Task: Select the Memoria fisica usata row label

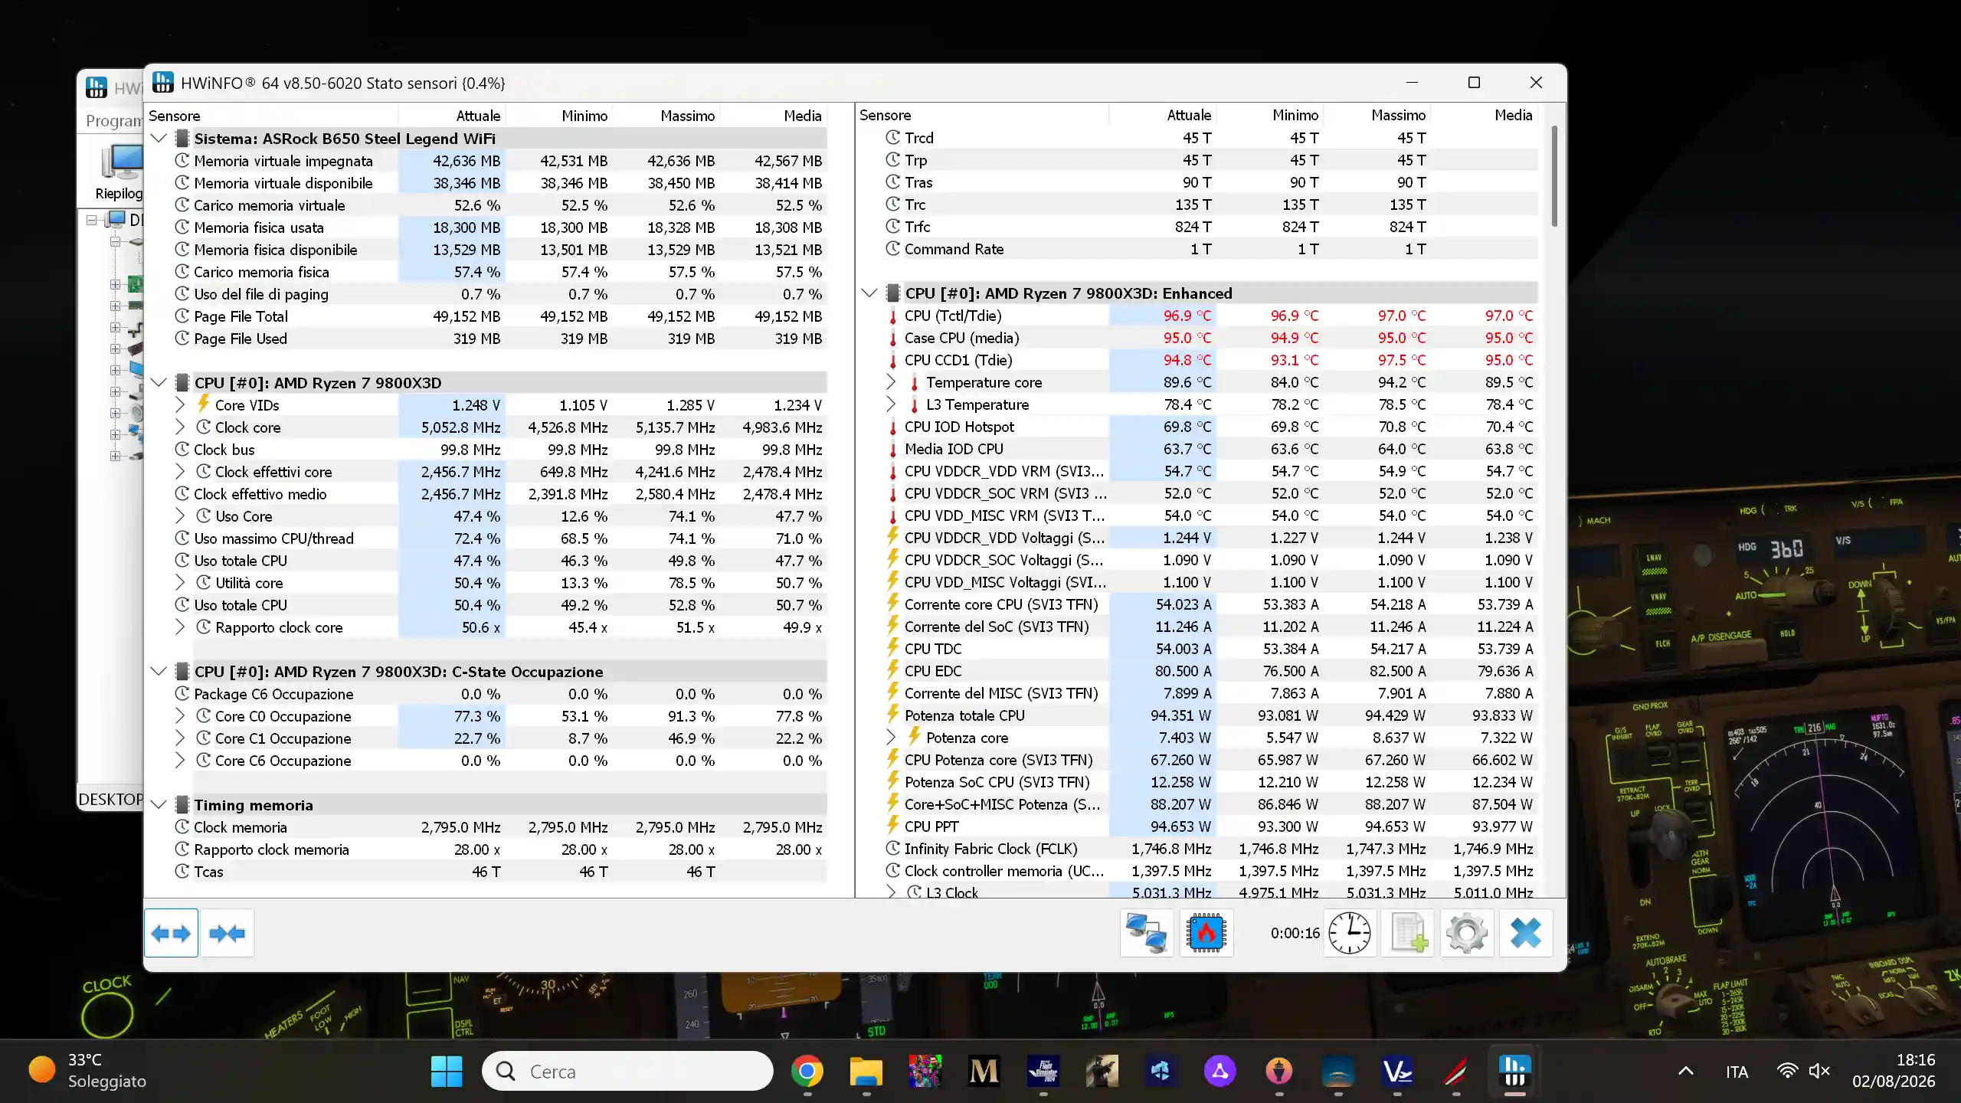Action: pyautogui.click(x=259, y=227)
